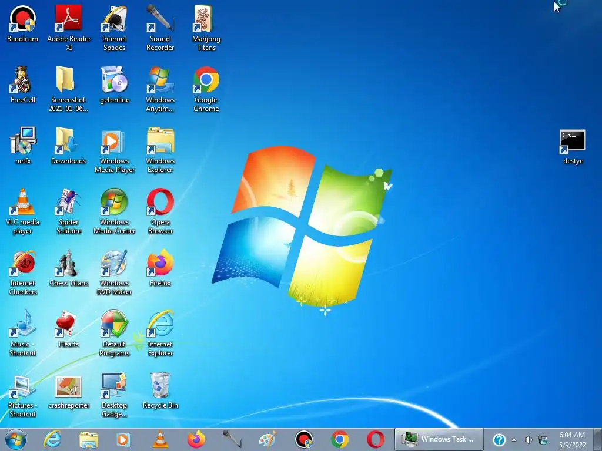This screenshot has height=451, width=602.
Task: Click the Internet Spades desktop icon
Action: point(115,28)
